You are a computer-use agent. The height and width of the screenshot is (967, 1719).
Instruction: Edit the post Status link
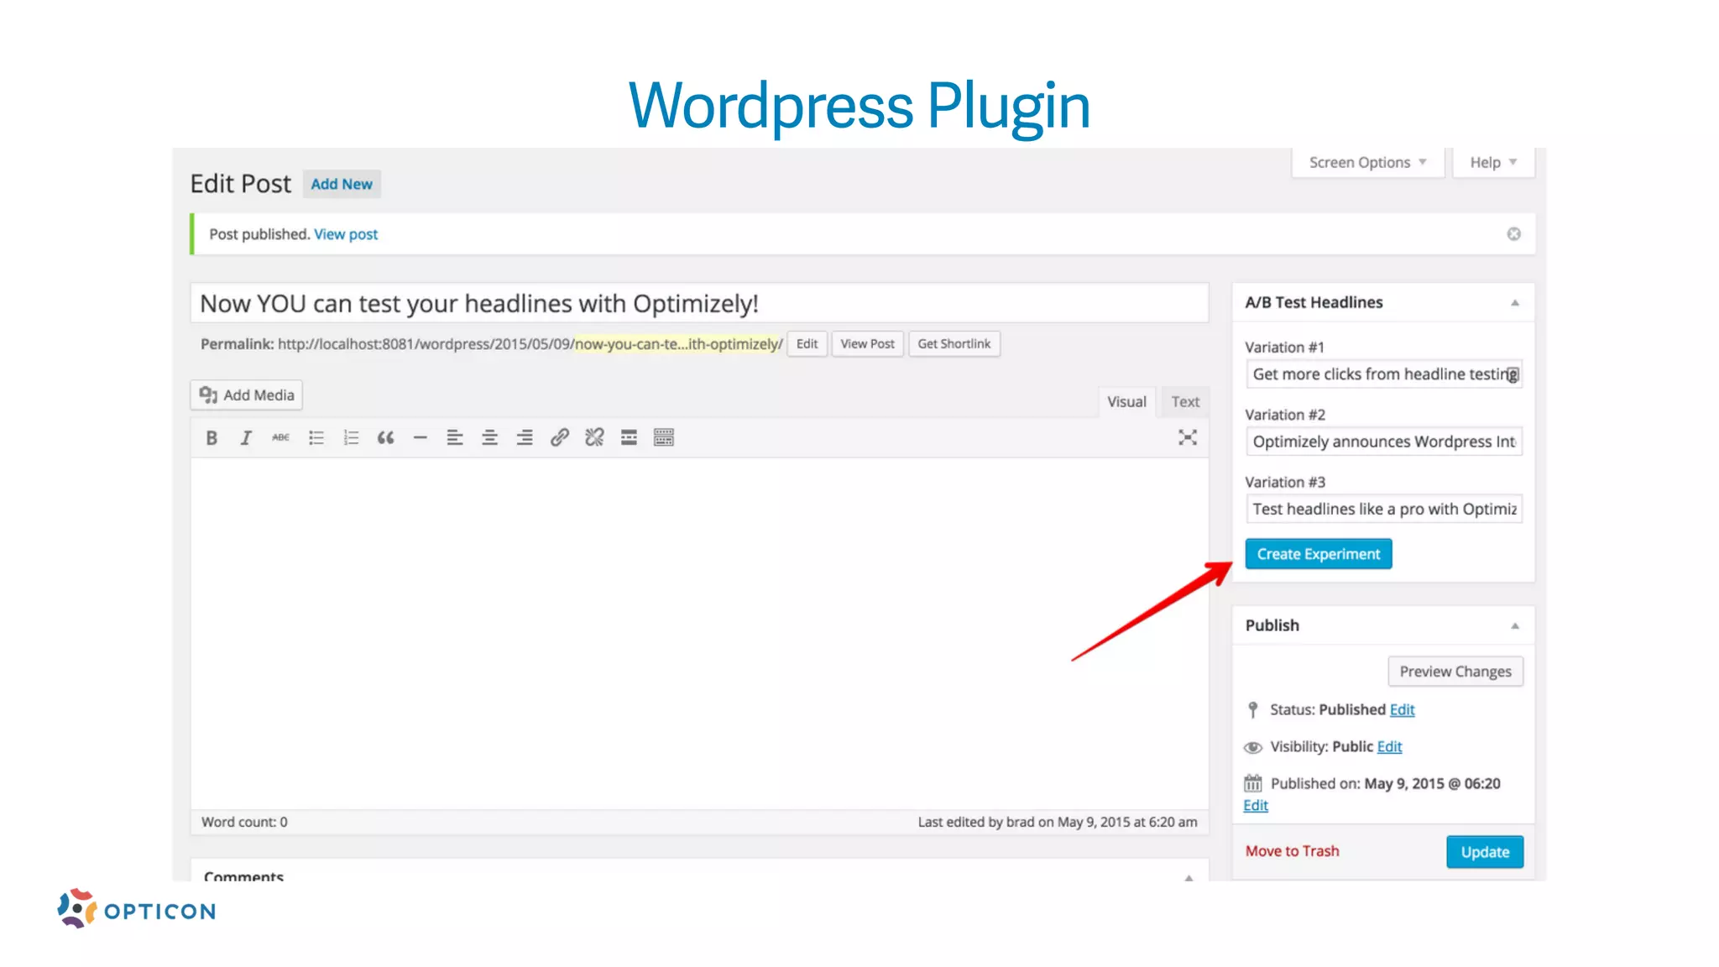point(1402,710)
